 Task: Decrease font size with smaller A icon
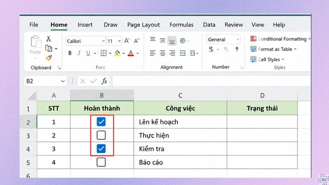click(x=137, y=41)
